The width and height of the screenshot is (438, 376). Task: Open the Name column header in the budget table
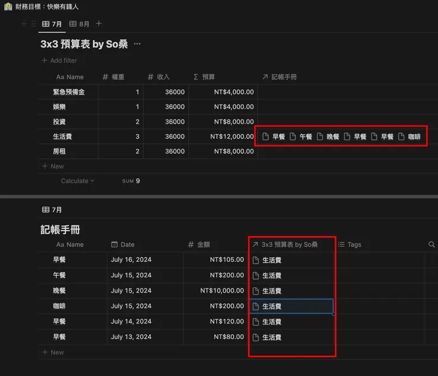tap(70, 77)
